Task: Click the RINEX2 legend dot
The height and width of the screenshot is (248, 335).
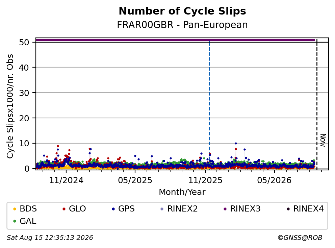Action: (162, 209)
